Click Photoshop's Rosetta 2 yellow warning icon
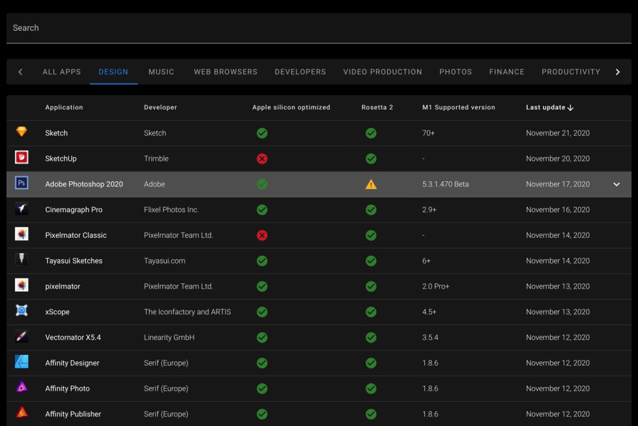This screenshot has height=426, width=638. (x=371, y=184)
